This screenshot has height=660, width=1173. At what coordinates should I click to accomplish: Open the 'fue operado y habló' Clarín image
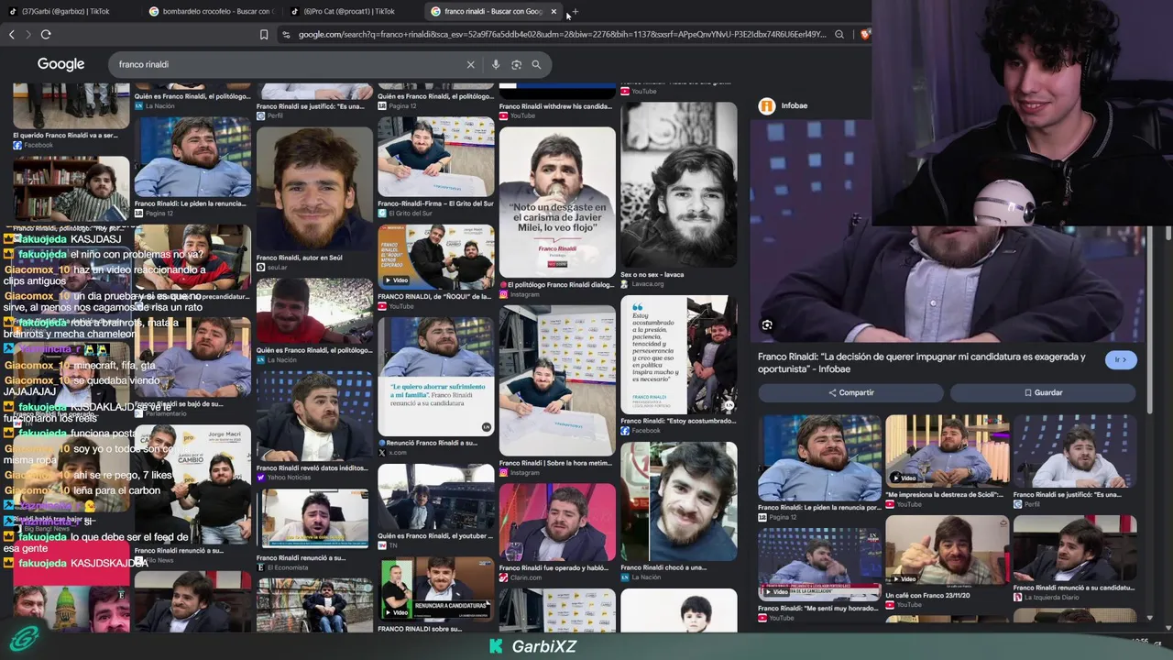click(557, 521)
